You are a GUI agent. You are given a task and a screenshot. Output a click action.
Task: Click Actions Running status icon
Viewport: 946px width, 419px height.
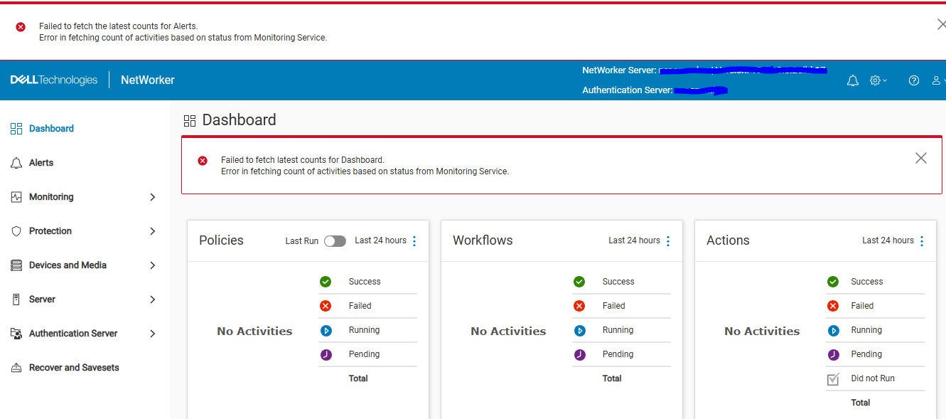click(833, 330)
